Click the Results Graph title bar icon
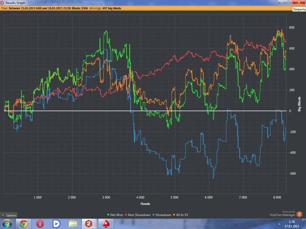 [x=2, y=3]
